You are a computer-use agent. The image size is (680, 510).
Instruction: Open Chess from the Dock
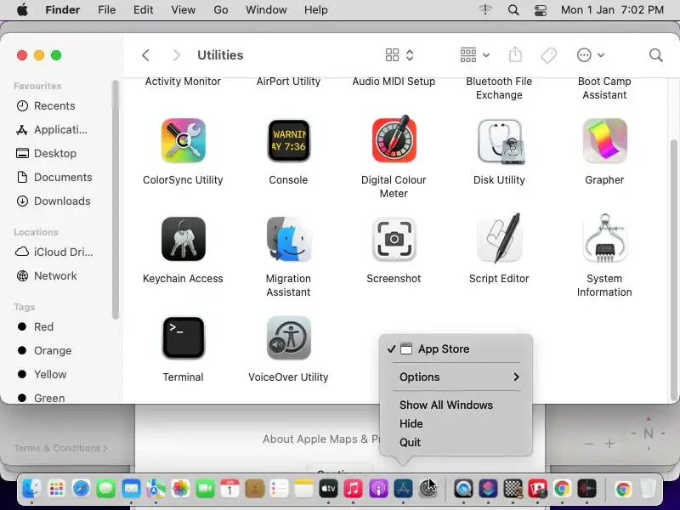click(513, 489)
